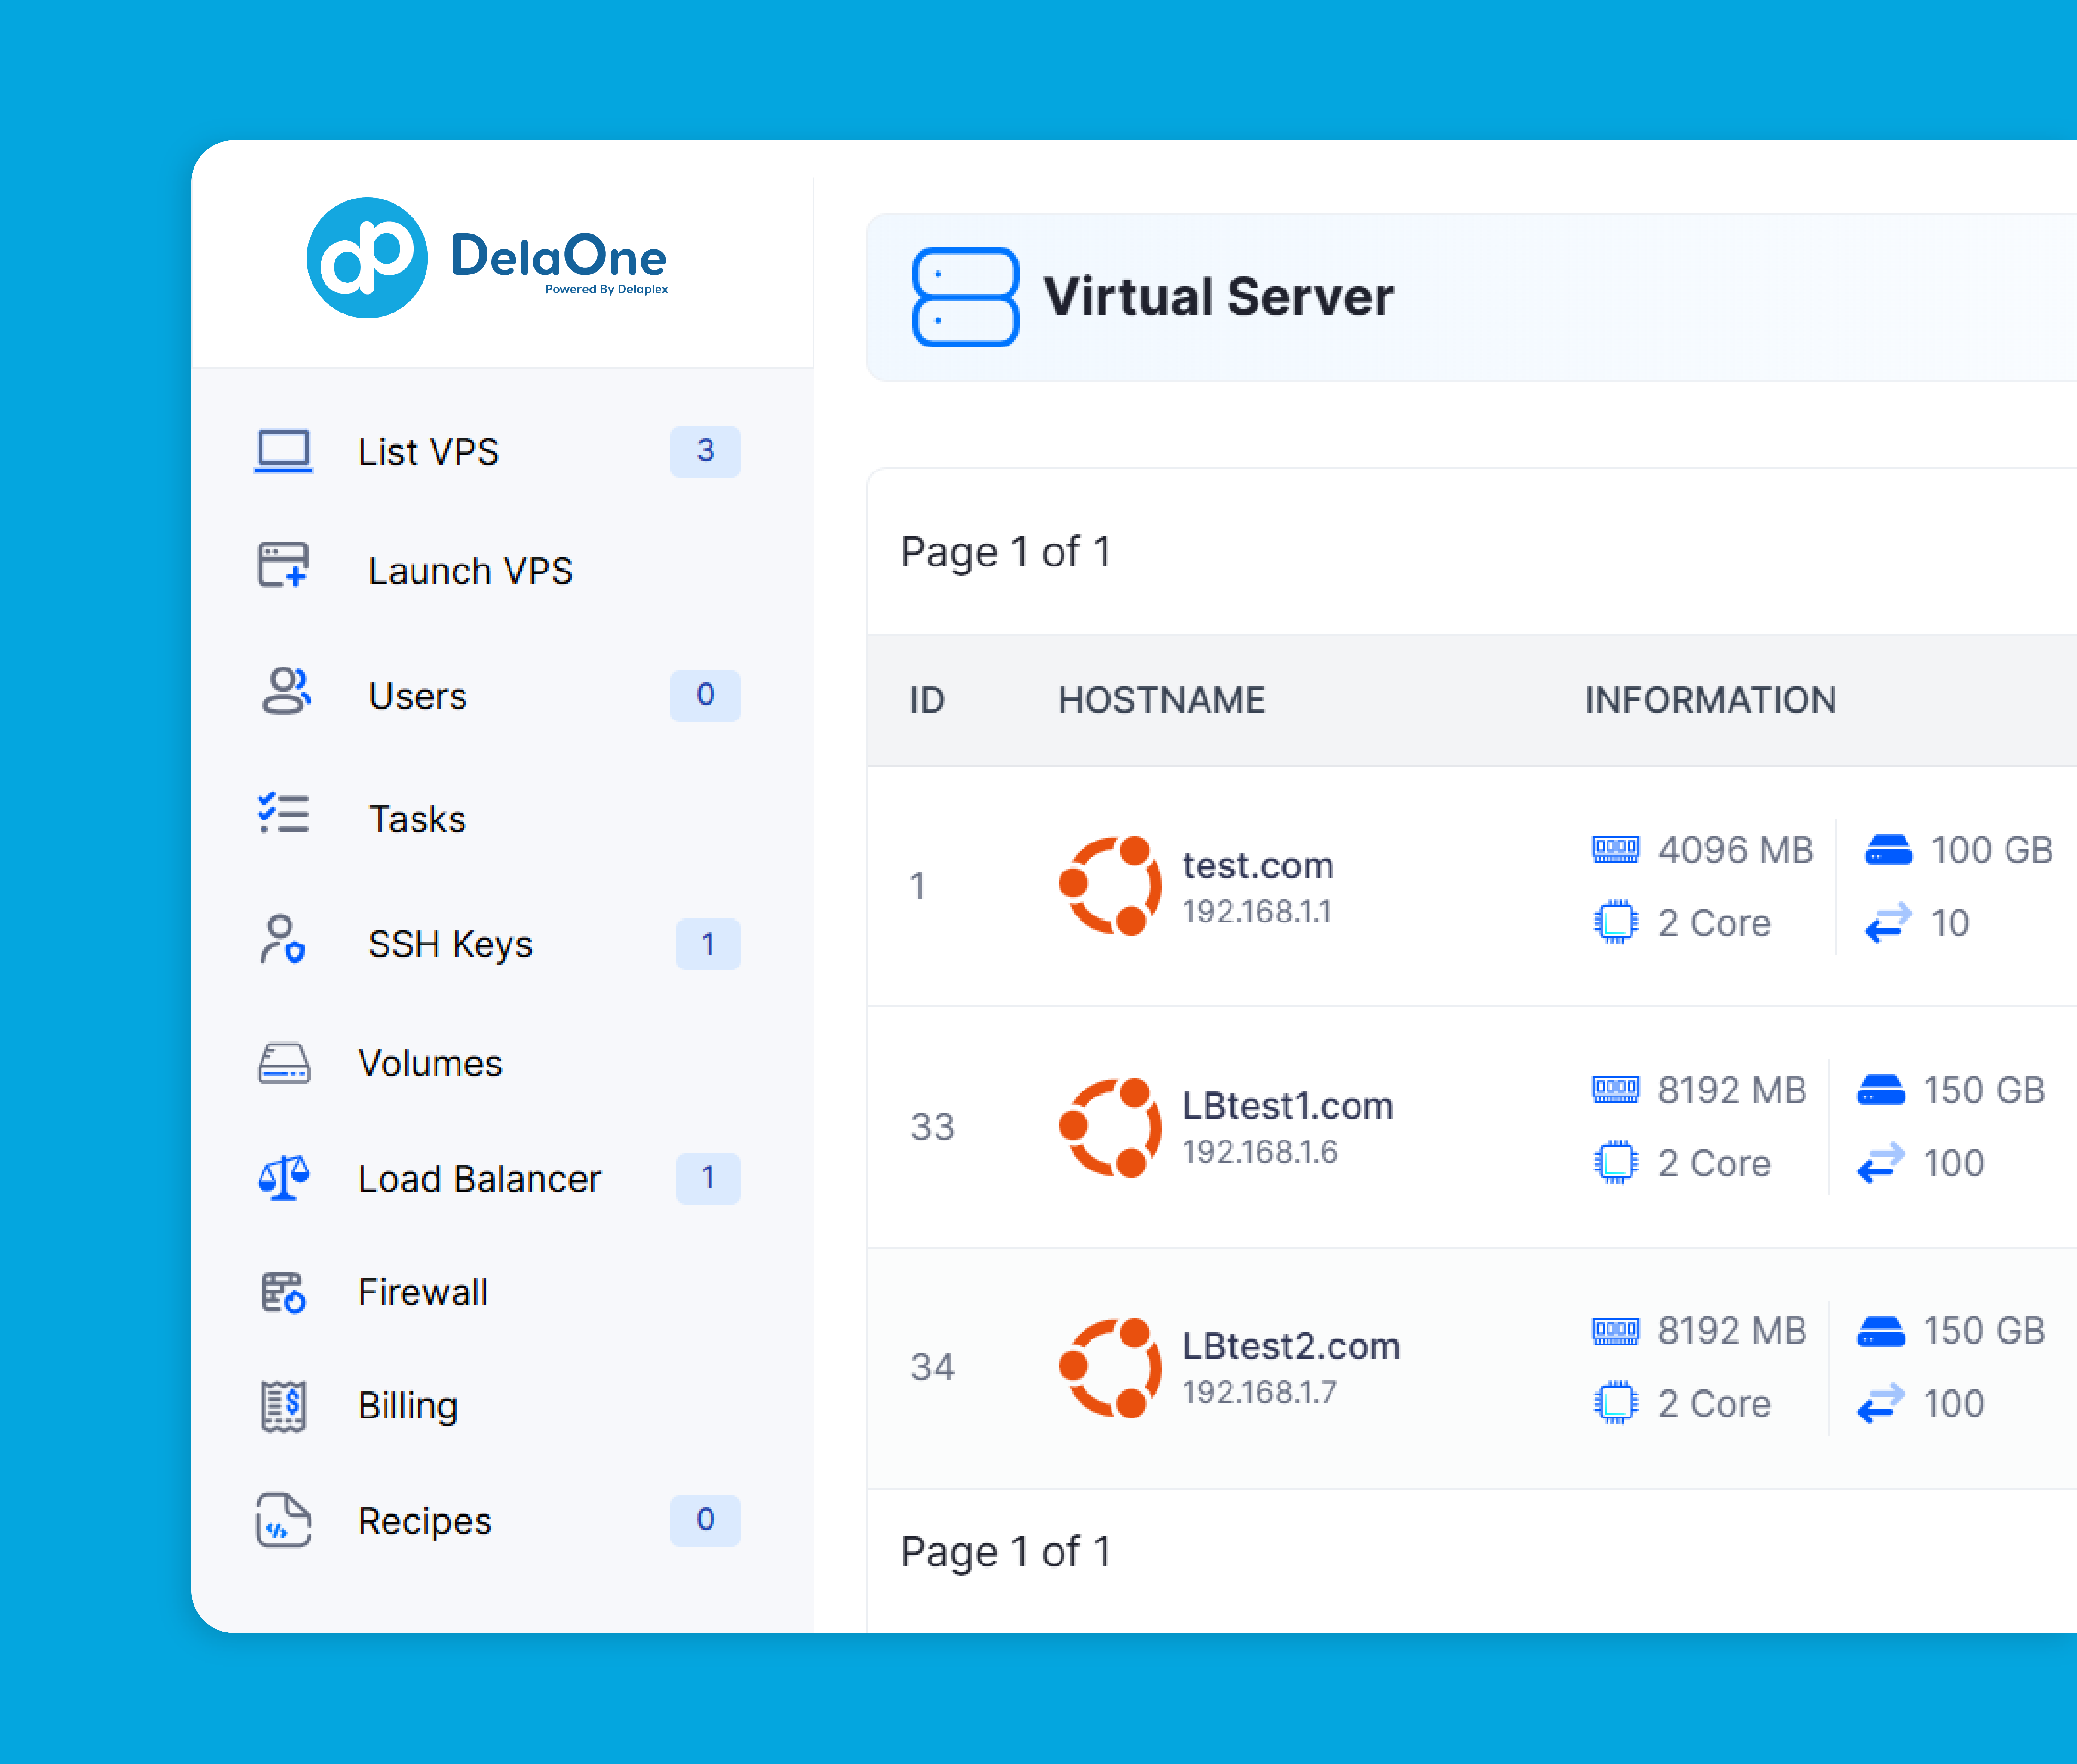Image resolution: width=2077 pixels, height=1764 pixels.
Task: Click the Load Balancer scales icon
Action: [284, 1178]
